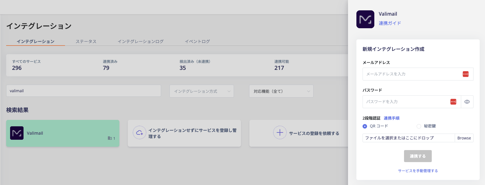Click the サービスを手動管理する link
Viewport: 485px width, 185px height.
(418, 171)
